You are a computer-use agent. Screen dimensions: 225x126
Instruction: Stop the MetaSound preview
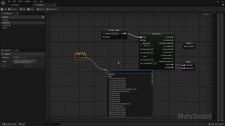(31, 9)
